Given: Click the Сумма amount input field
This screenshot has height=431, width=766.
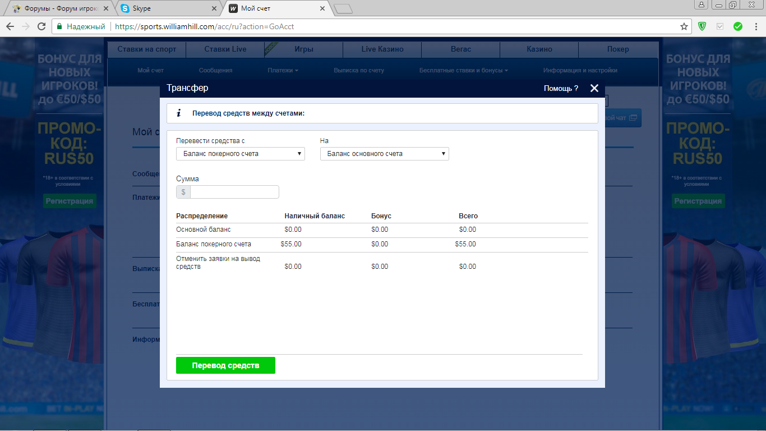Looking at the screenshot, I should [x=234, y=192].
